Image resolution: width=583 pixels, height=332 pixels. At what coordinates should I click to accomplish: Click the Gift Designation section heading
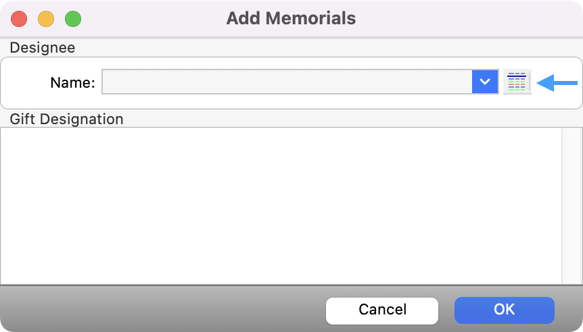pyautogui.click(x=66, y=119)
